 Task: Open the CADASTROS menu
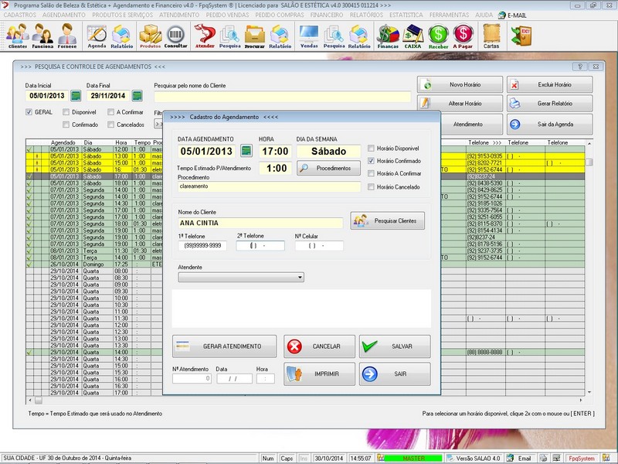19,15
